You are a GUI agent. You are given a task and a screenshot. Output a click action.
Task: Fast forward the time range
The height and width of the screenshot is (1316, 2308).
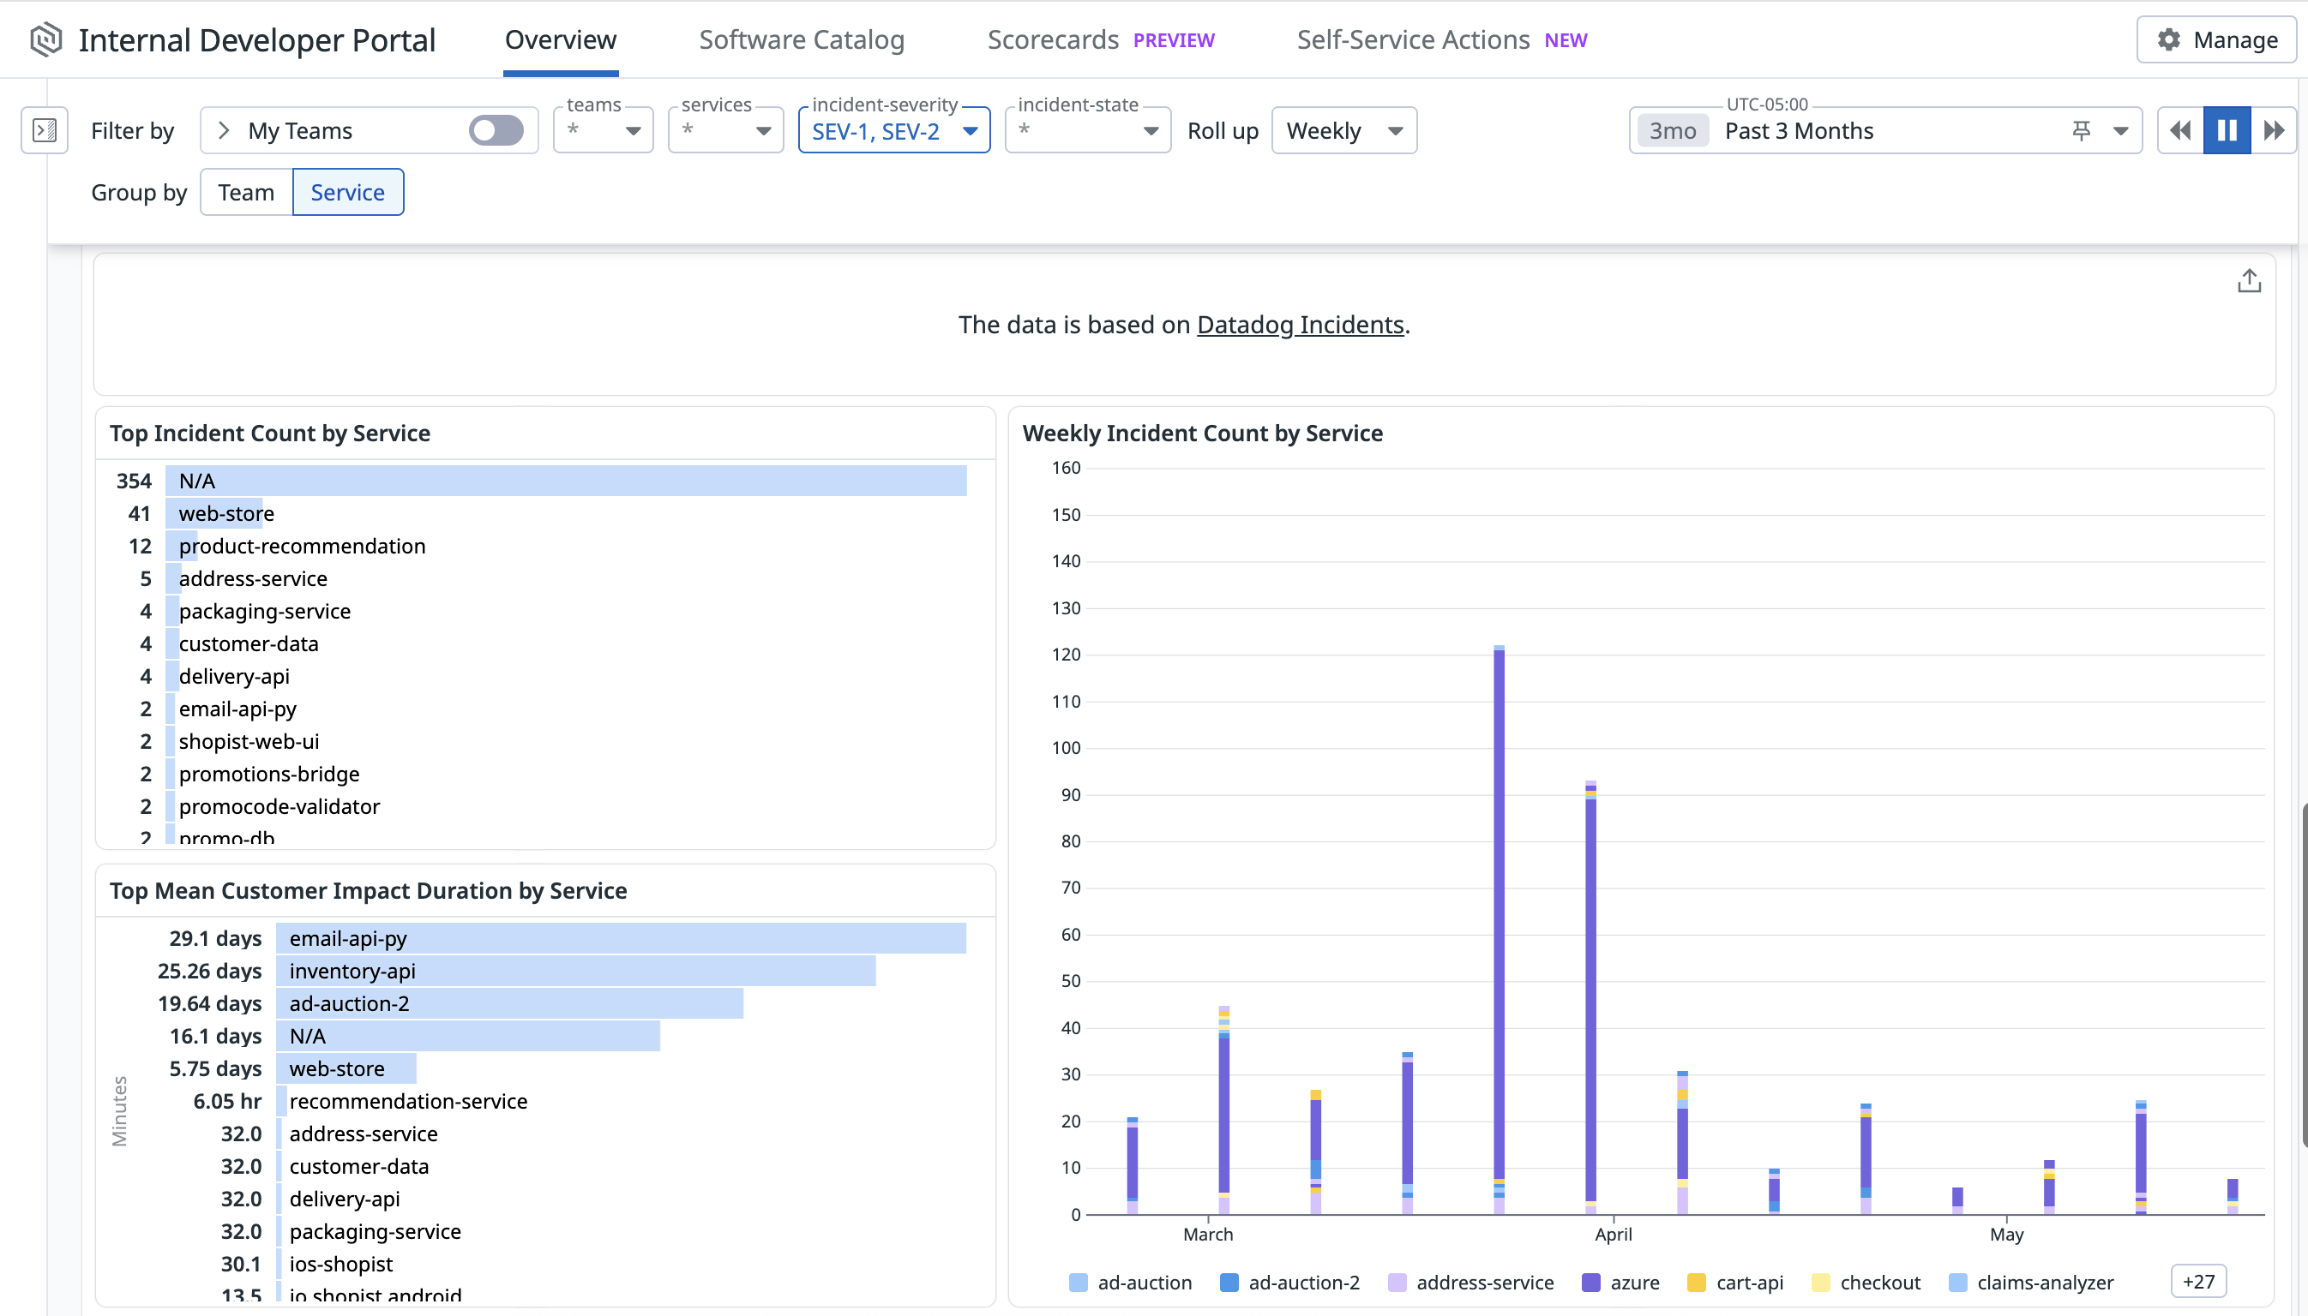click(x=2274, y=131)
